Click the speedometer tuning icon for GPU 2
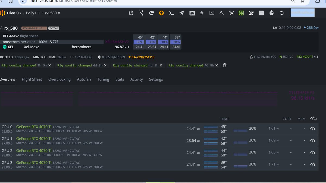Image resolution: width=326 pixels, height=183 pixels. pos(313,152)
